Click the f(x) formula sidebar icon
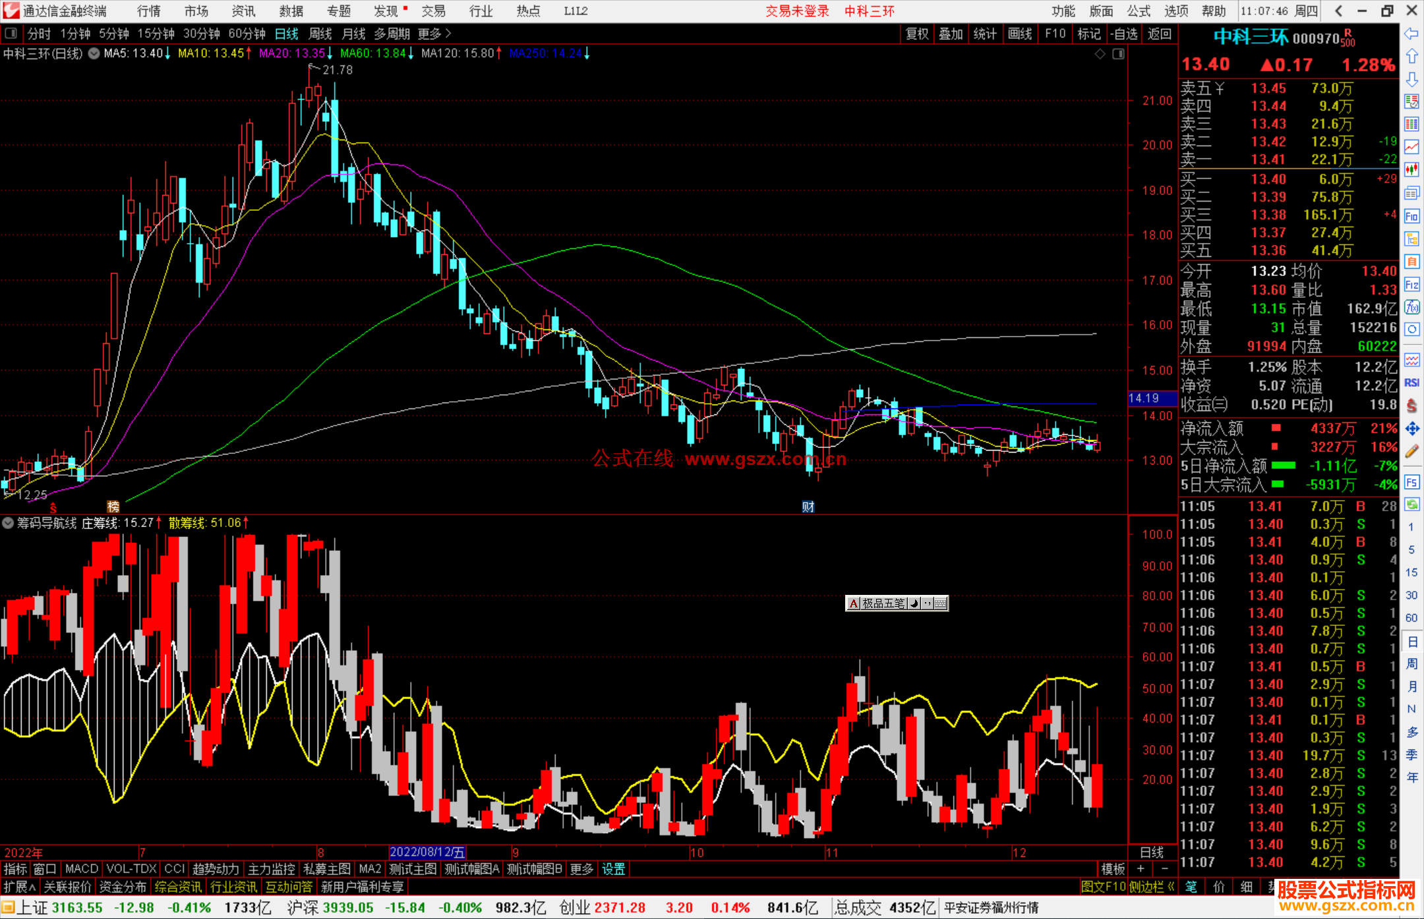The height and width of the screenshot is (919, 1424). (1411, 307)
